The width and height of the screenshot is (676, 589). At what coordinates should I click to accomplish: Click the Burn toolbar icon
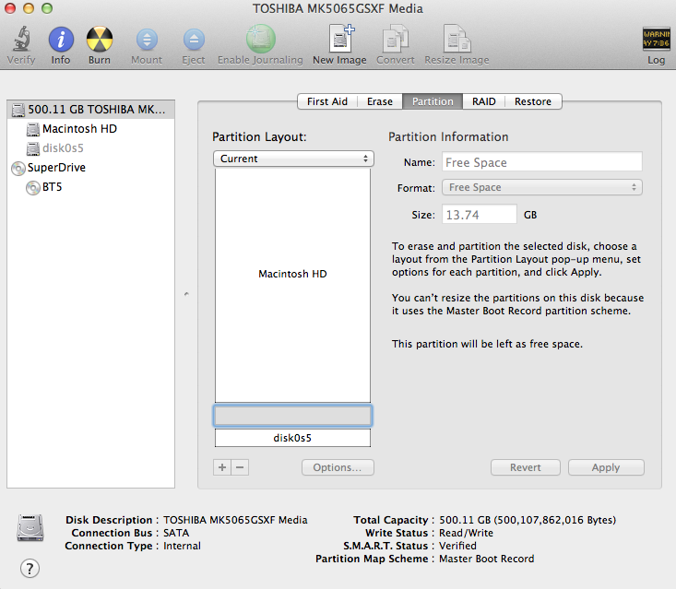point(100,40)
